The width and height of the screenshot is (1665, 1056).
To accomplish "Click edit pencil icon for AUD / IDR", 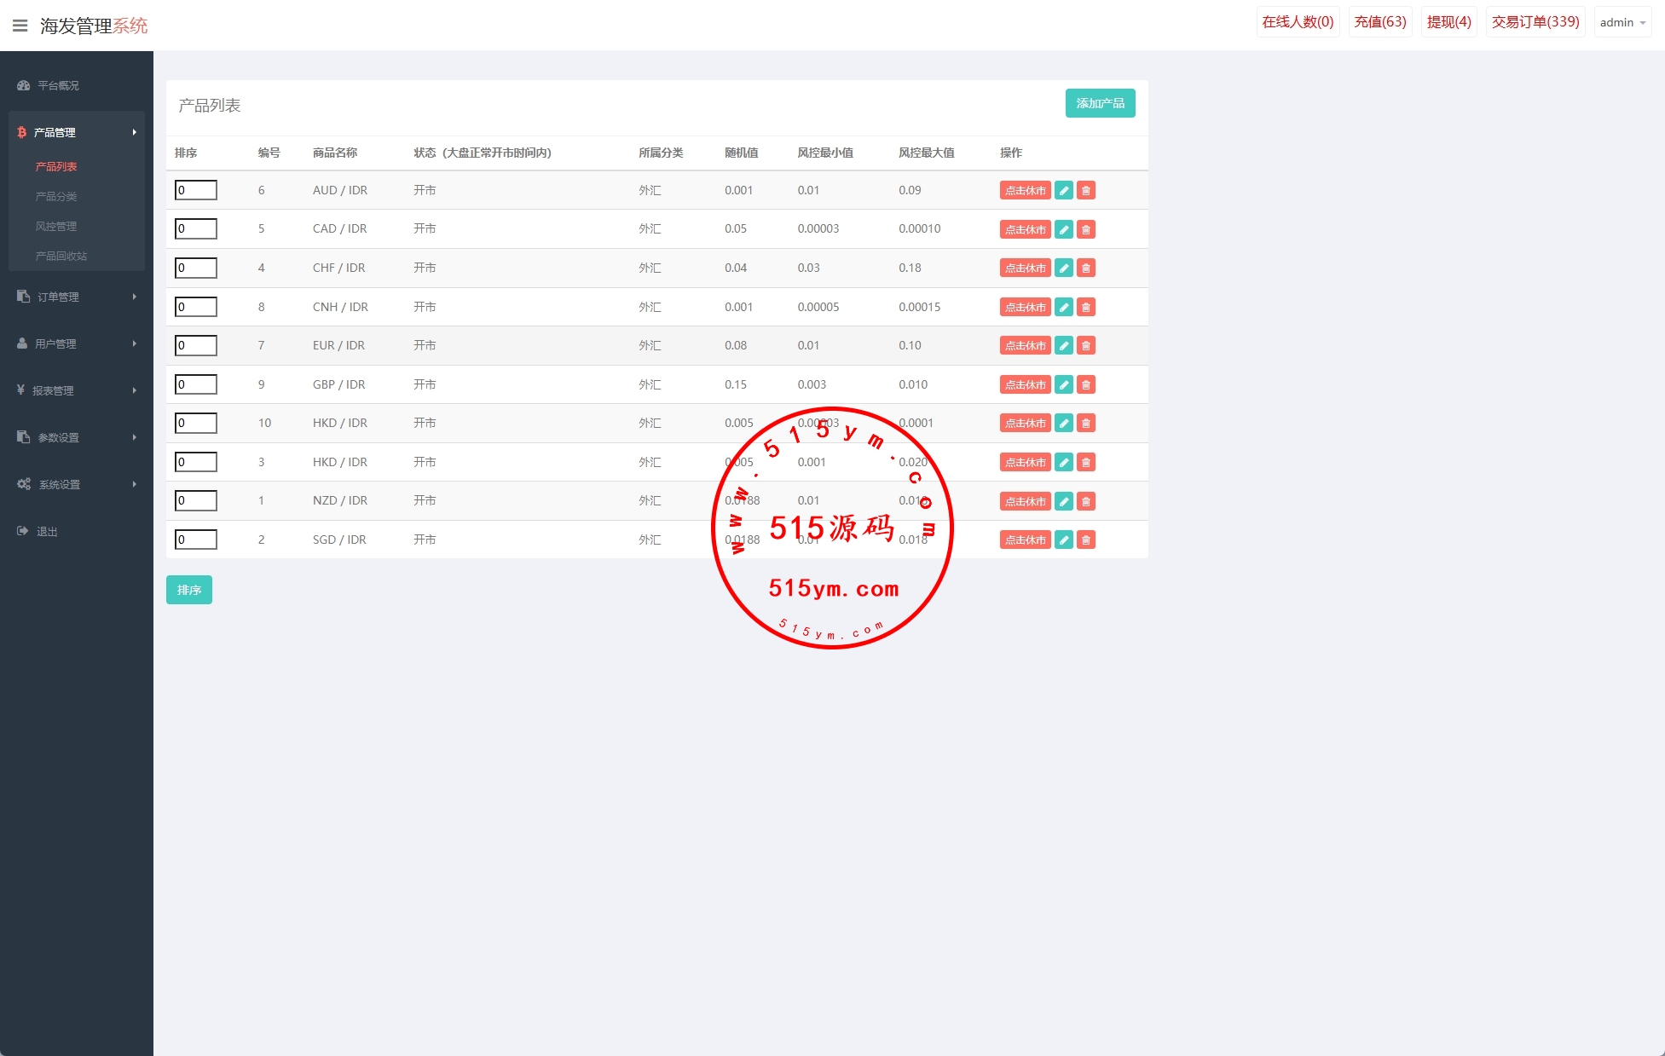I will coord(1063,190).
